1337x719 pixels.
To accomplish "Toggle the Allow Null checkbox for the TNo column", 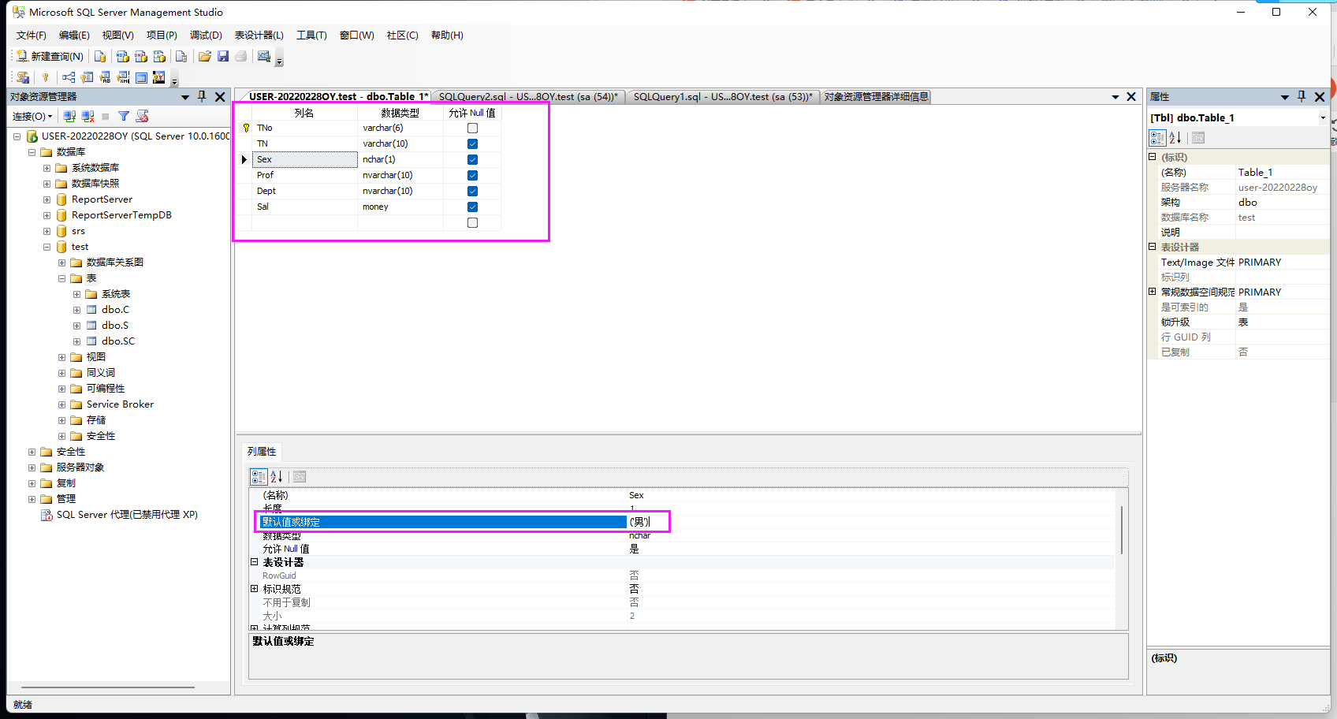I will click(x=472, y=128).
